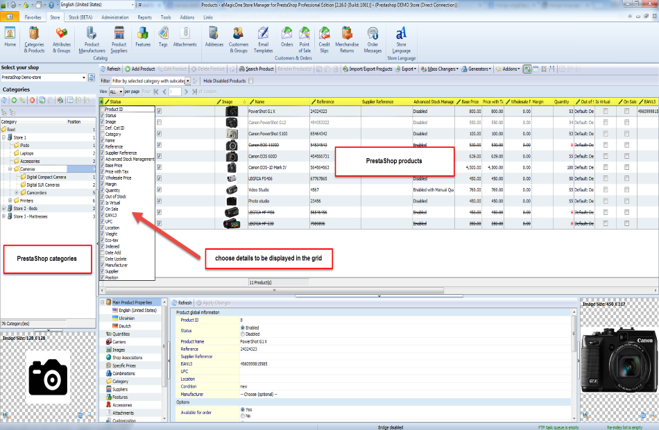Expand Store 2 - Beds tree node
Image resolution: width=659 pixels, height=430 pixels.
(x=3, y=209)
